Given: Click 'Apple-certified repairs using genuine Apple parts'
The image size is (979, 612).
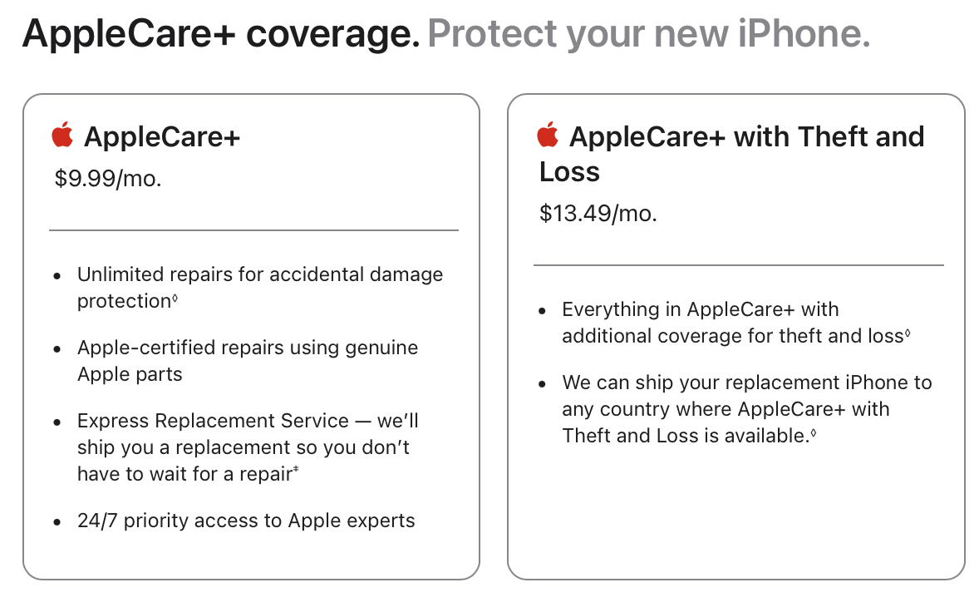Looking at the screenshot, I should [x=248, y=361].
